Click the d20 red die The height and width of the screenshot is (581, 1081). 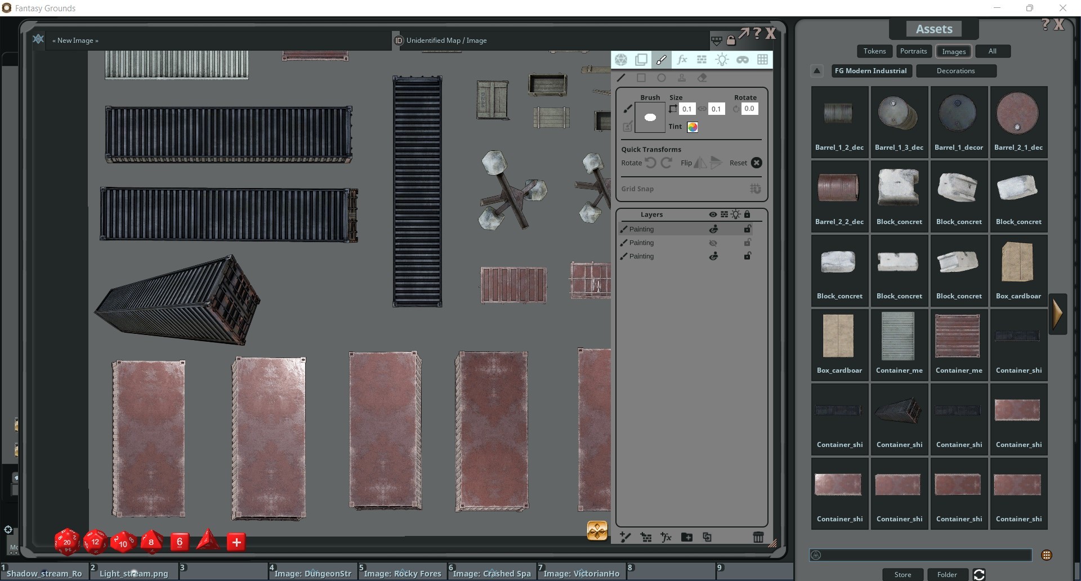[67, 542]
